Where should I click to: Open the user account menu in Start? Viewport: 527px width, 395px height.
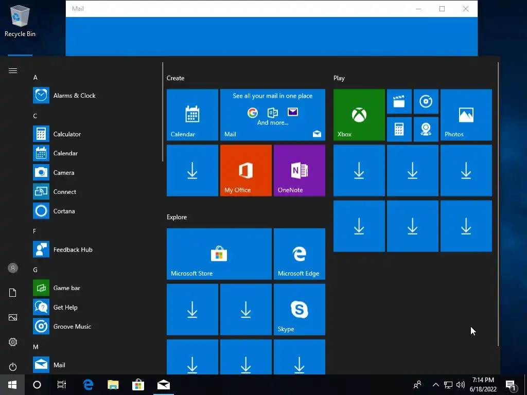coord(13,268)
